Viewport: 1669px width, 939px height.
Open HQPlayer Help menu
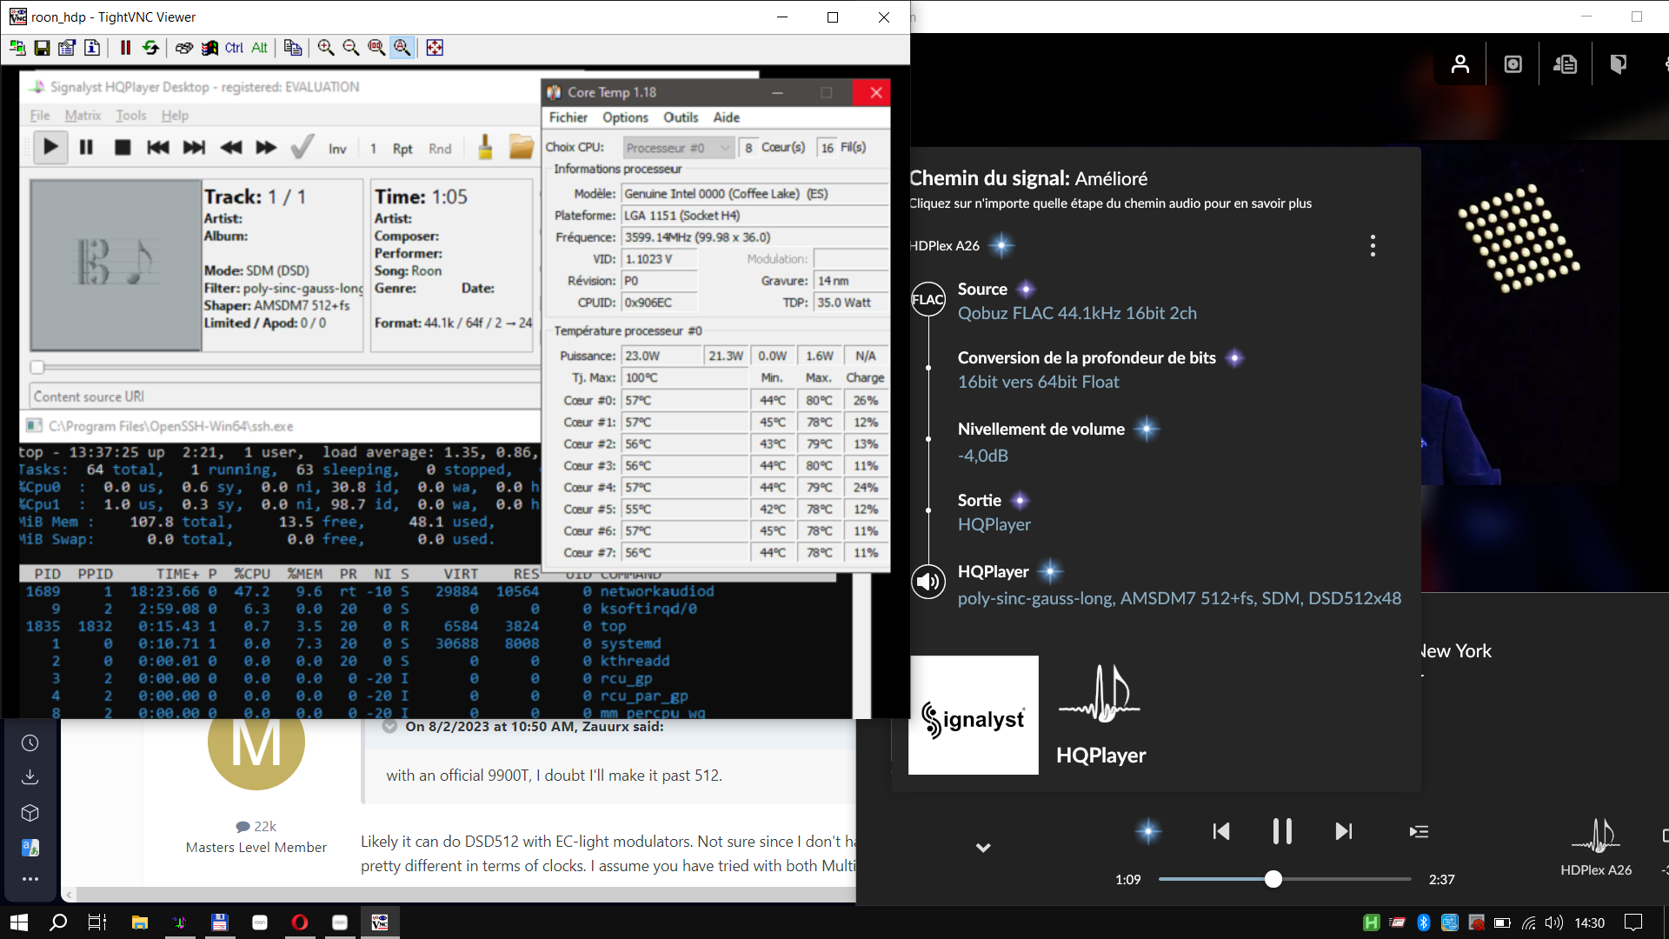(x=175, y=116)
